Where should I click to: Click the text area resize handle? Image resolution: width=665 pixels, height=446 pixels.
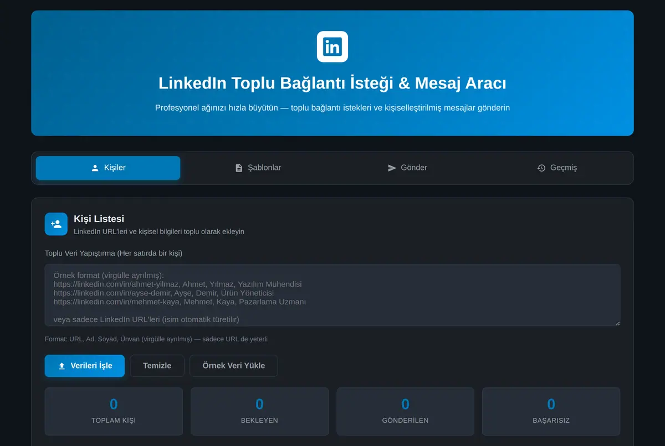pos(617,323)
